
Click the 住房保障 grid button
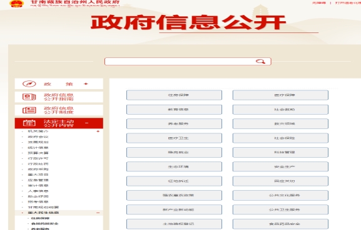[174, 95]
